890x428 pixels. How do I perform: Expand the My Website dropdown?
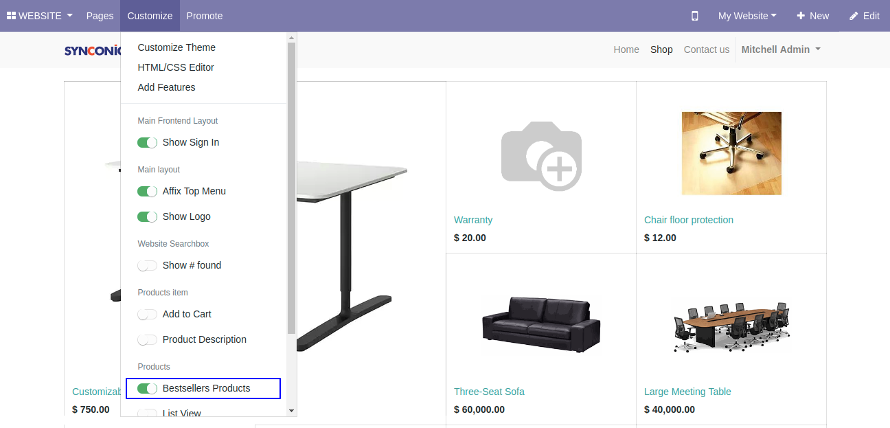pyautogui.click(x=747, y=16)
